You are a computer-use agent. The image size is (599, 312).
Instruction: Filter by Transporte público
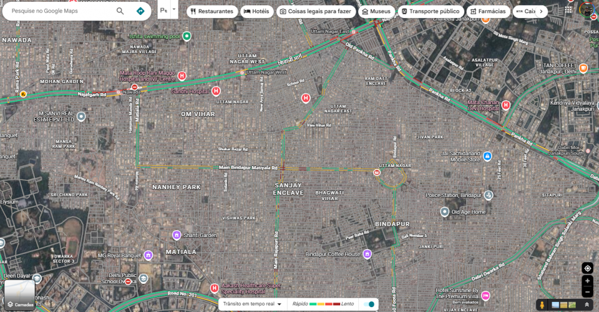(431, 11)
